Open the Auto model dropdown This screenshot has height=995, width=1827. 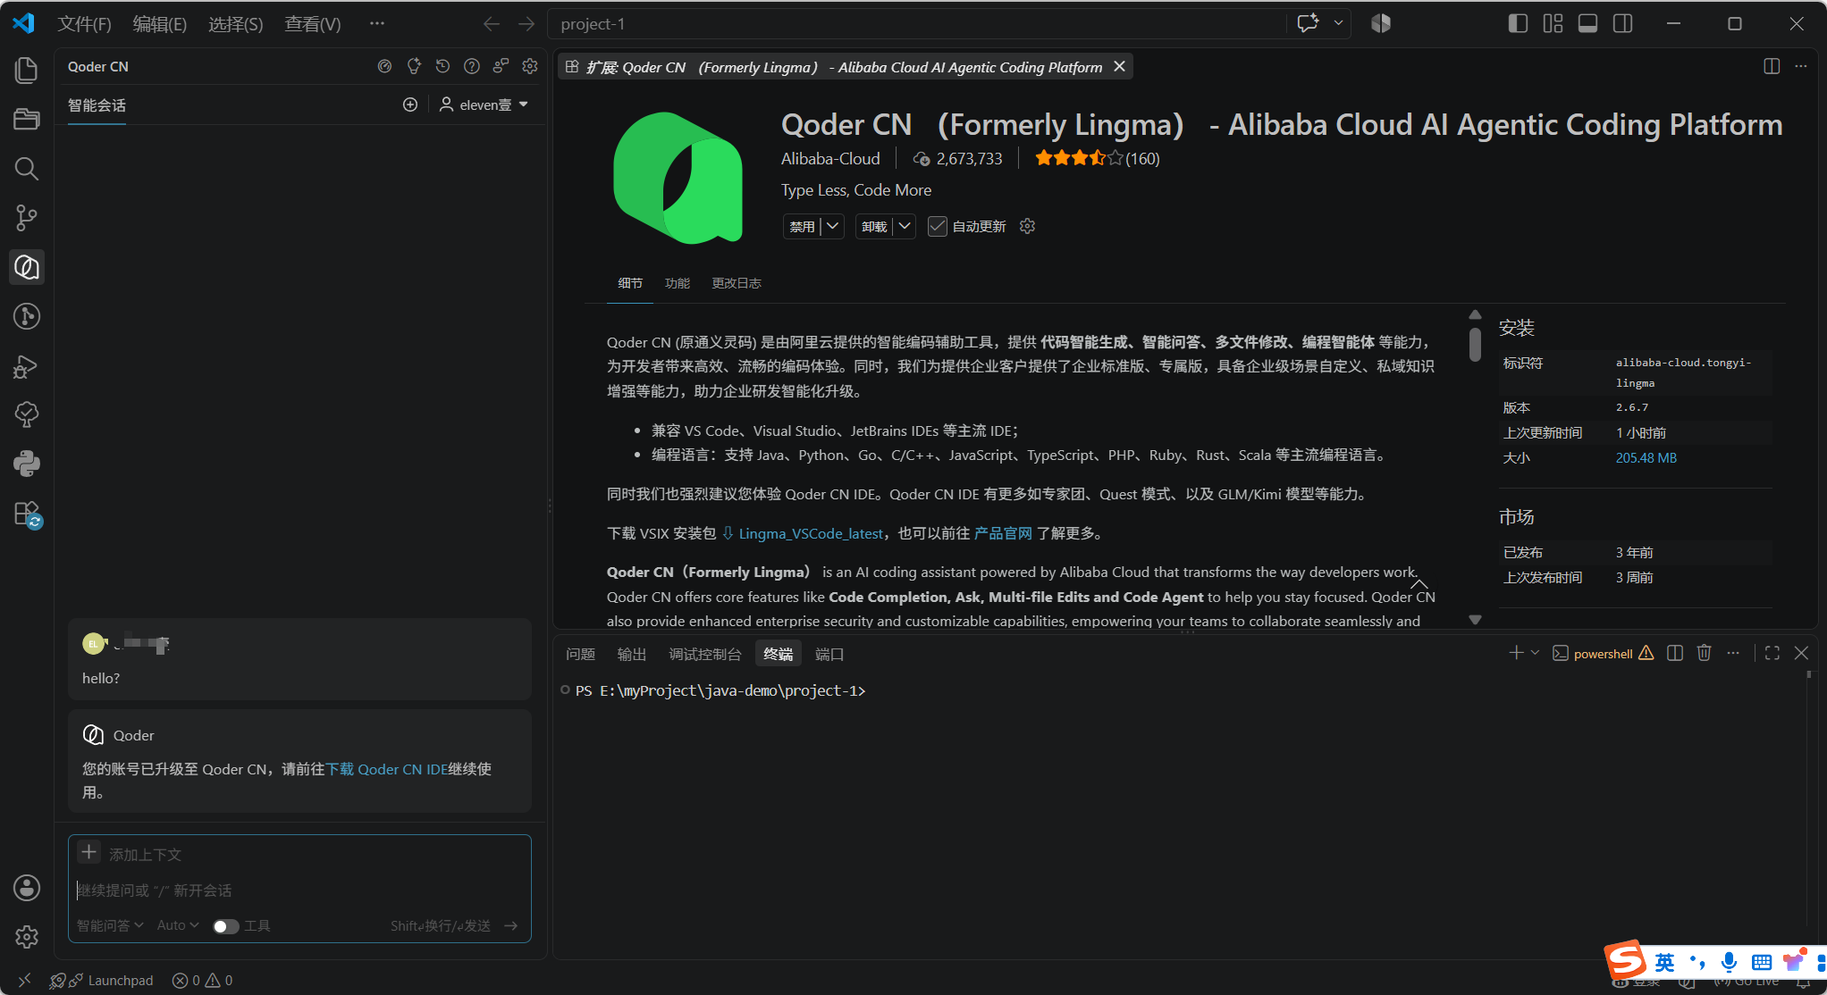point(178,926)
